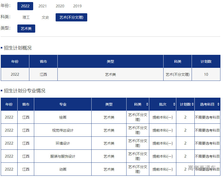Select 文史 subject category
The width and height of the screenshot is (223, 178).
pyautogui.click(x=45, y=17)
